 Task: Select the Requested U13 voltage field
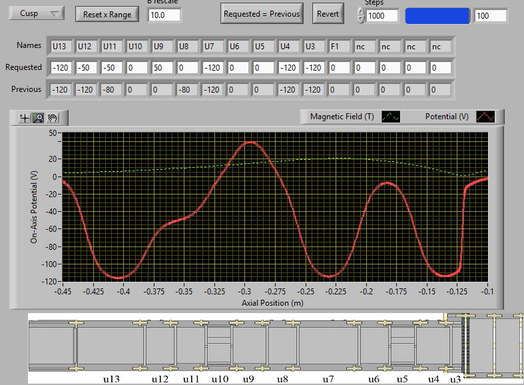(61, 67)
